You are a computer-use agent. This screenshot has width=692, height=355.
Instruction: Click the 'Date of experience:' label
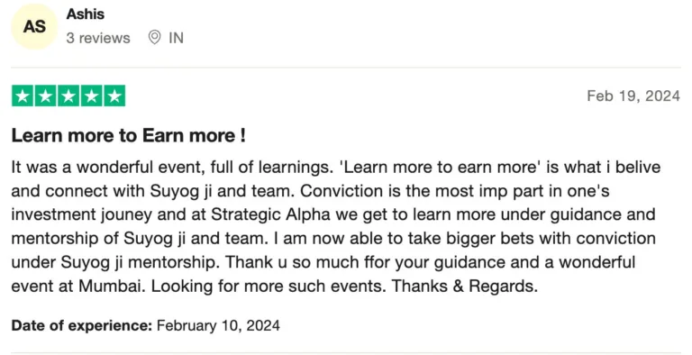(x=82, y=325)
